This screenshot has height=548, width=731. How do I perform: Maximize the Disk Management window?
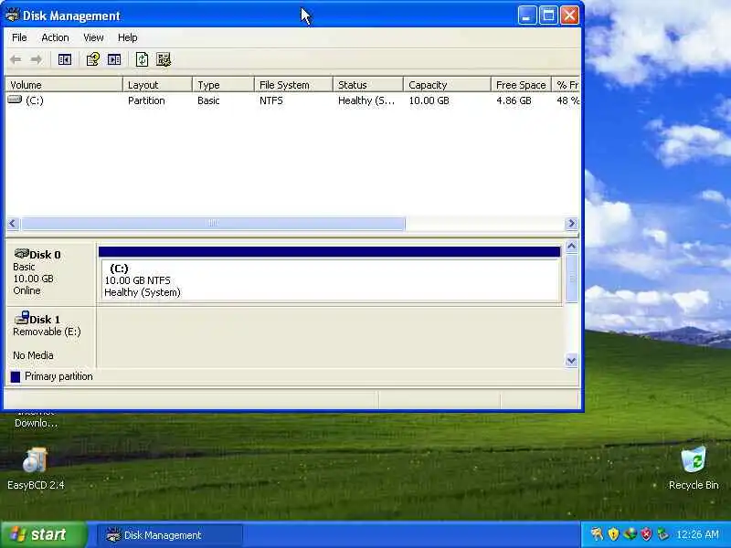[x=548, y=16]
